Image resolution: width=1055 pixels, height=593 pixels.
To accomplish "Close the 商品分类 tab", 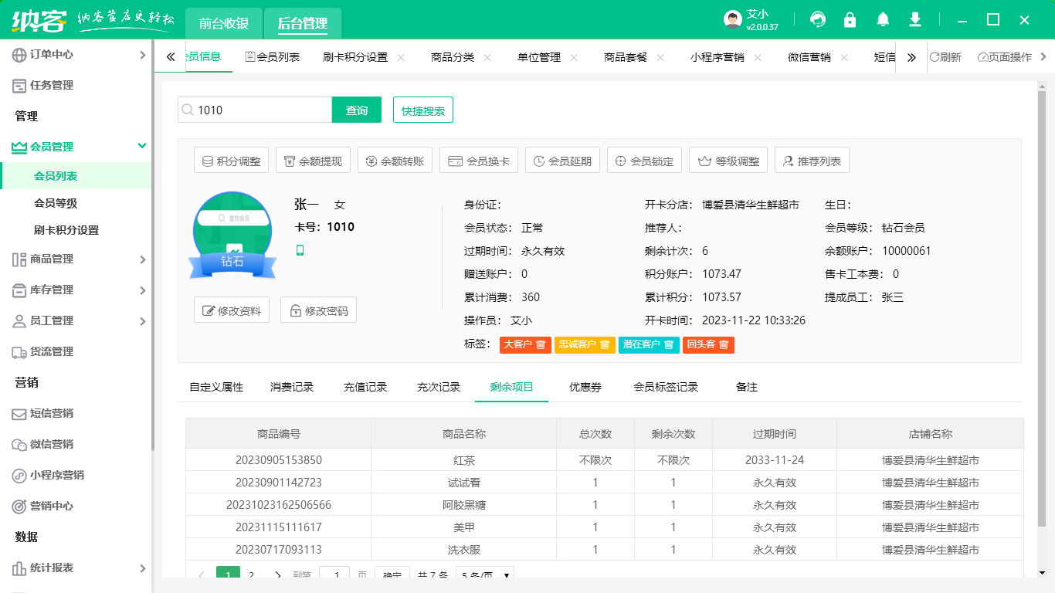I will point(487,57).
